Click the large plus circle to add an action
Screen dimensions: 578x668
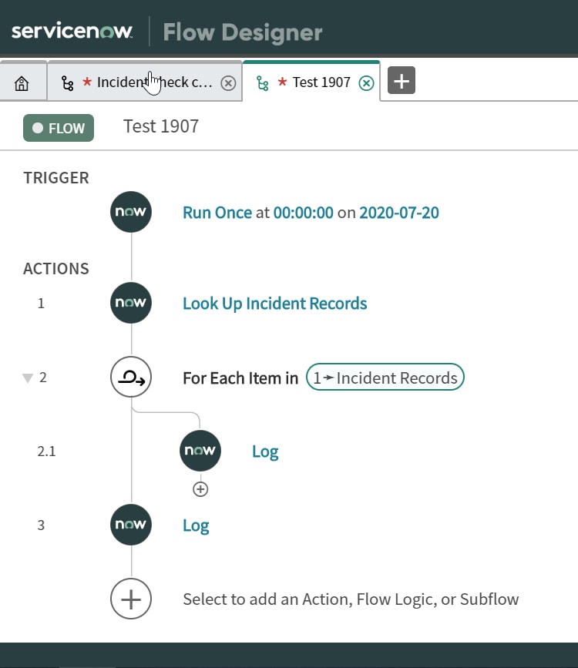coord(131,599)
